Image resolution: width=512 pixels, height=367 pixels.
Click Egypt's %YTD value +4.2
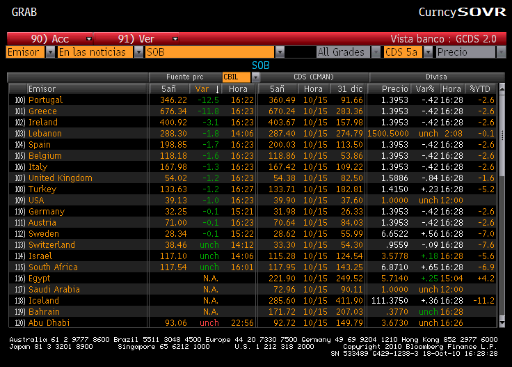coord(486,278)
